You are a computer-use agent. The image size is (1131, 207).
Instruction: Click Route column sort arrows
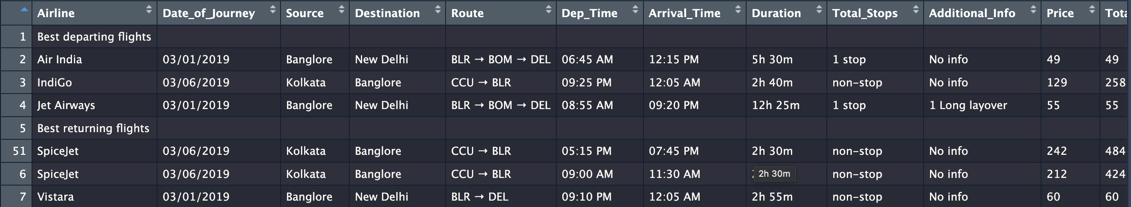tap(548, 9)
